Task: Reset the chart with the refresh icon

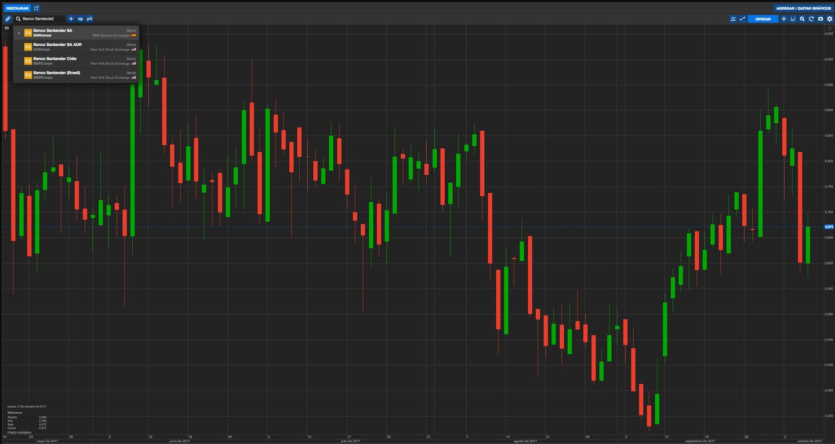Action: (811, 19)
